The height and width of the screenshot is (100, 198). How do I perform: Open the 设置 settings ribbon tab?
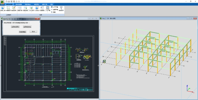[51, 4]
